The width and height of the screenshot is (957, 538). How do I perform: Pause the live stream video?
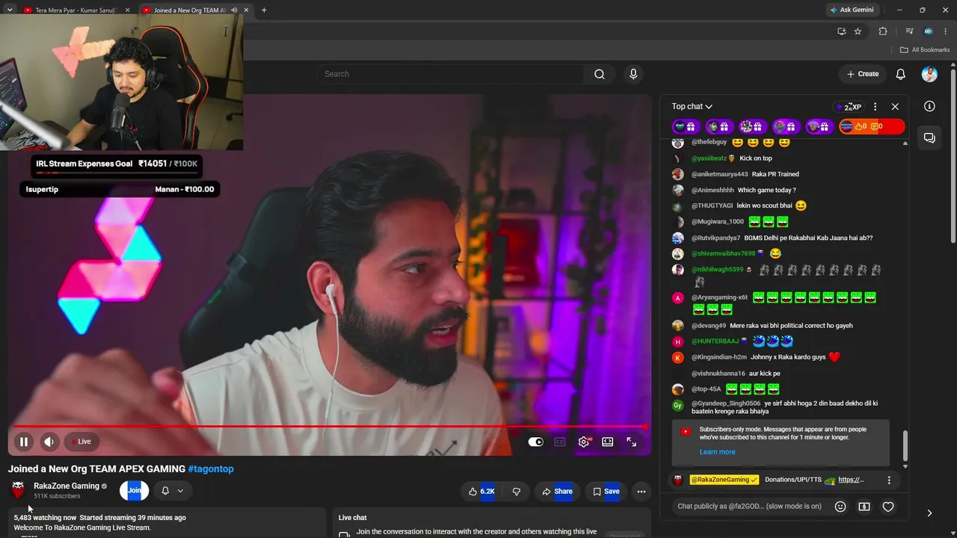[24, 442]
